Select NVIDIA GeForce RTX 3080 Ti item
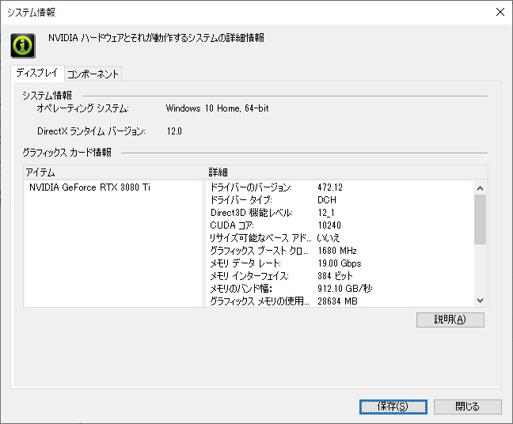 (x=89, y=187)
